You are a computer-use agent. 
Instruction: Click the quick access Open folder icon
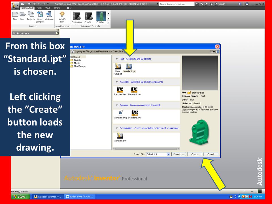click(x=30, y=4)
